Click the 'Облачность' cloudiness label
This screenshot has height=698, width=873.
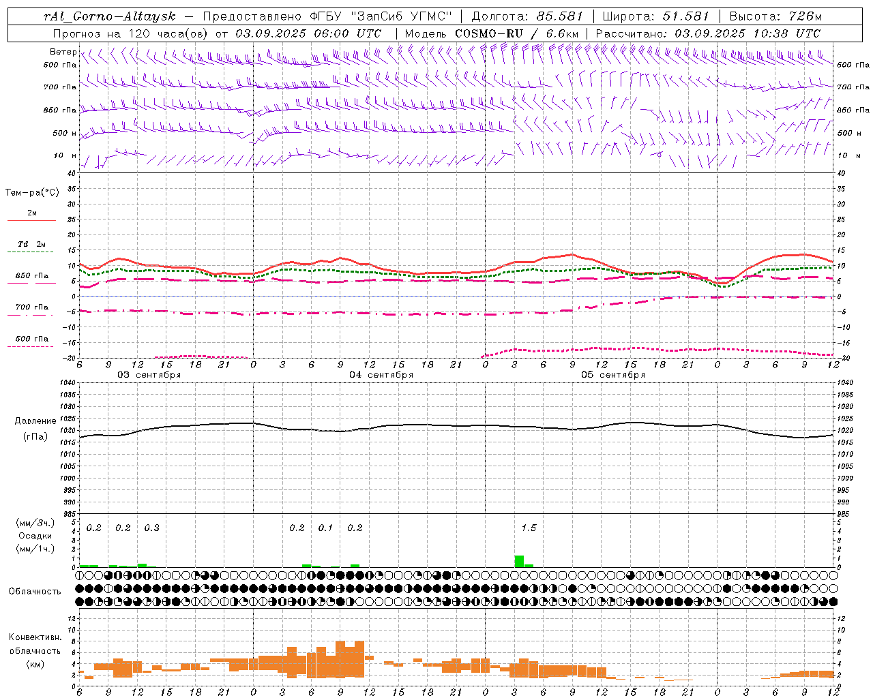pos(35,592)
